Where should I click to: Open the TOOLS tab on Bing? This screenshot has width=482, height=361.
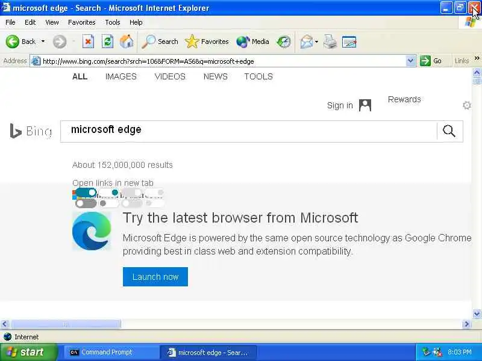258,76
